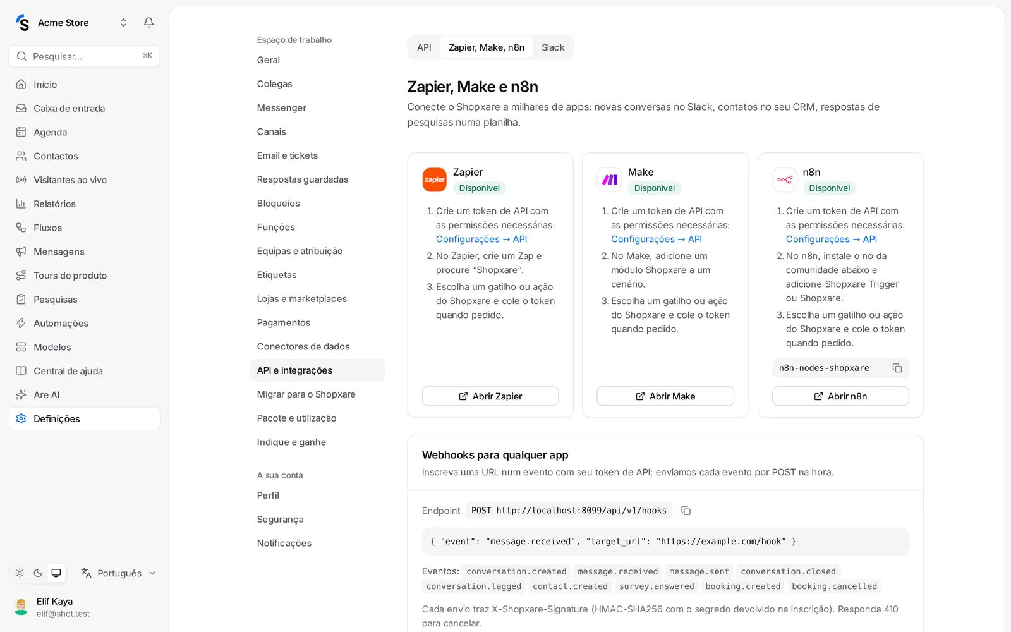
Task: Follow Configurações → API link in n8n card
Action: tap(832, 239)
